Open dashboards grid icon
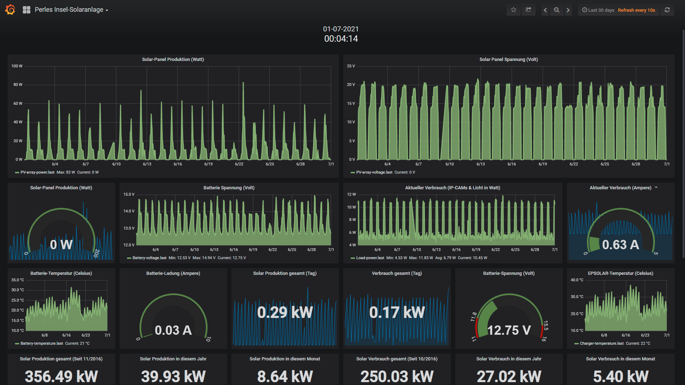The height and width of the screenshot is (385, 685). [x=26, y=10]
